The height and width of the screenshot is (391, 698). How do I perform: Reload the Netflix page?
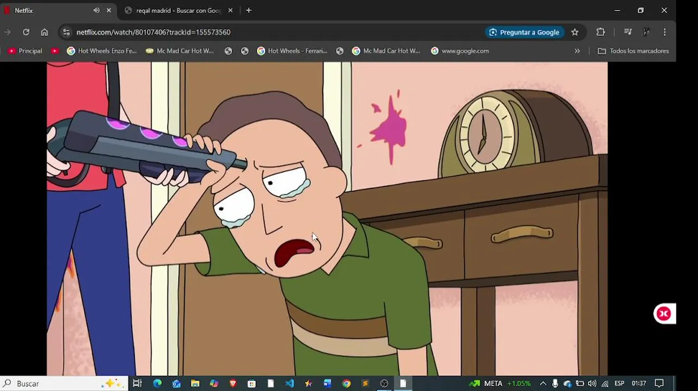point(26,32)
